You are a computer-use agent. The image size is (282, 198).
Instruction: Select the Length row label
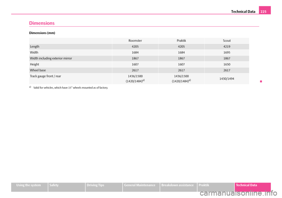pos(35,46)
